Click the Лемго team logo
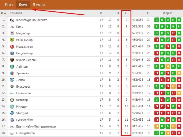183x137 pixels. point(12,80)
